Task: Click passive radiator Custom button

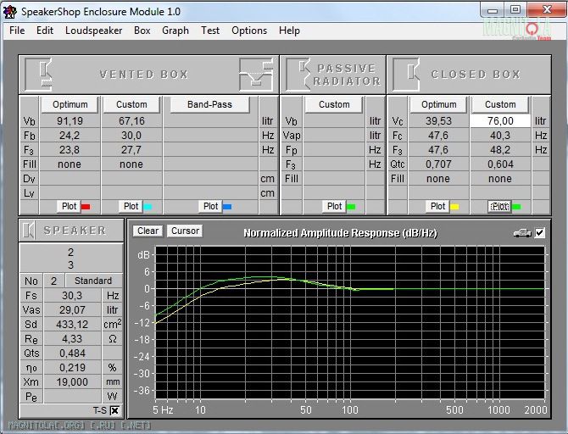Action: point(334,105)
